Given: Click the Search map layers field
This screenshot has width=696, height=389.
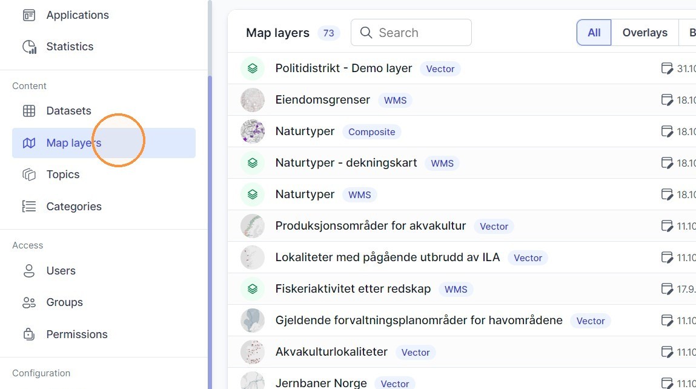Looking at the screenshot, I should click(411, 33).
